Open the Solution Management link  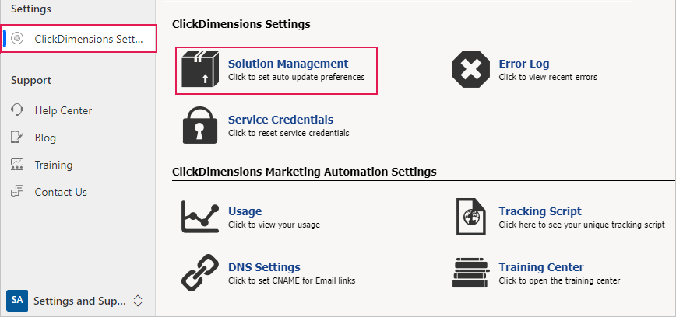[288, 64]
